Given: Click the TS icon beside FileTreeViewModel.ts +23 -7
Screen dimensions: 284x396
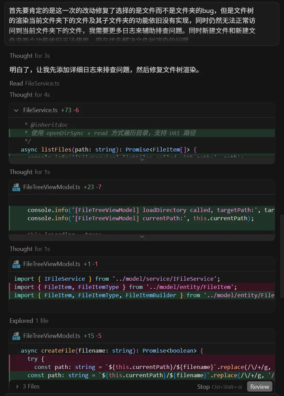Looking at the screenshot, I should click(x=16, y=187).
